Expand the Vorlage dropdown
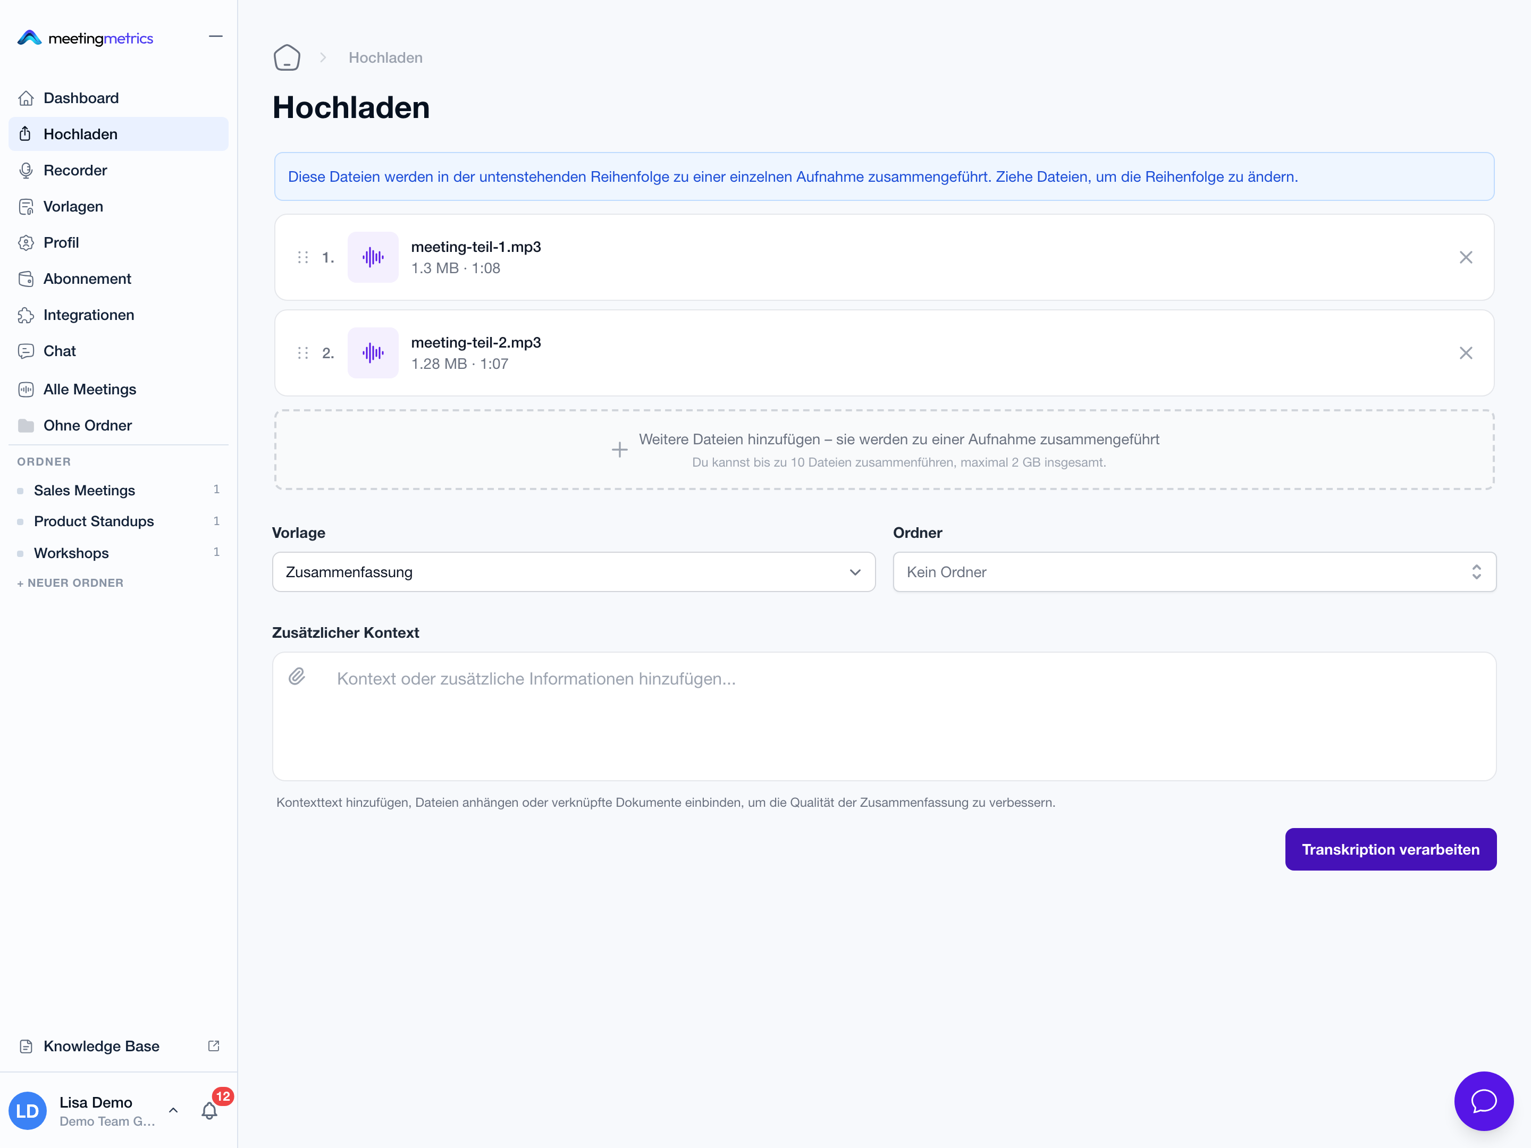 point(574,571)
